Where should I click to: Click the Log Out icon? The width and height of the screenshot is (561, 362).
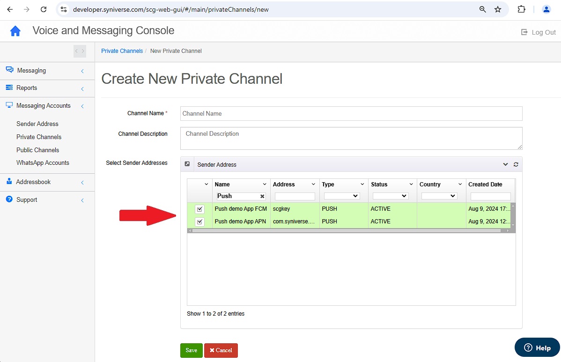click(524, 32)
